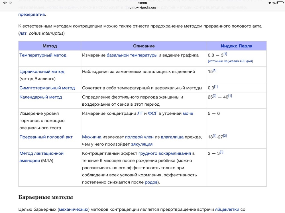Viewport: 285px width, 213px height.
Task: Open the 'Симптотермальный метод' link
Action: tap(47, 88)
